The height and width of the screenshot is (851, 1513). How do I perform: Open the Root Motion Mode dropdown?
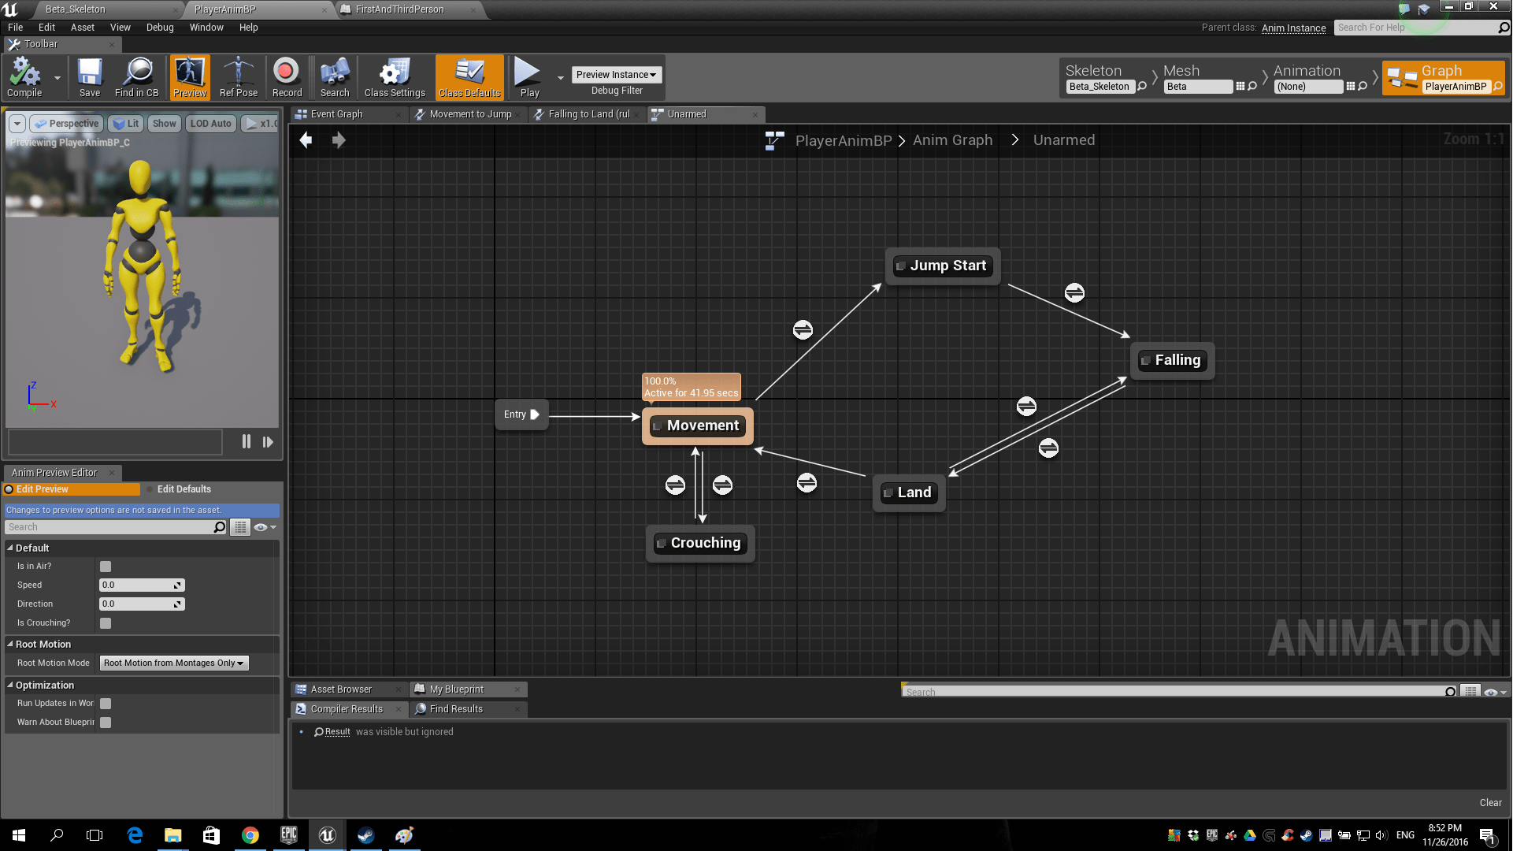pos(173,663)
